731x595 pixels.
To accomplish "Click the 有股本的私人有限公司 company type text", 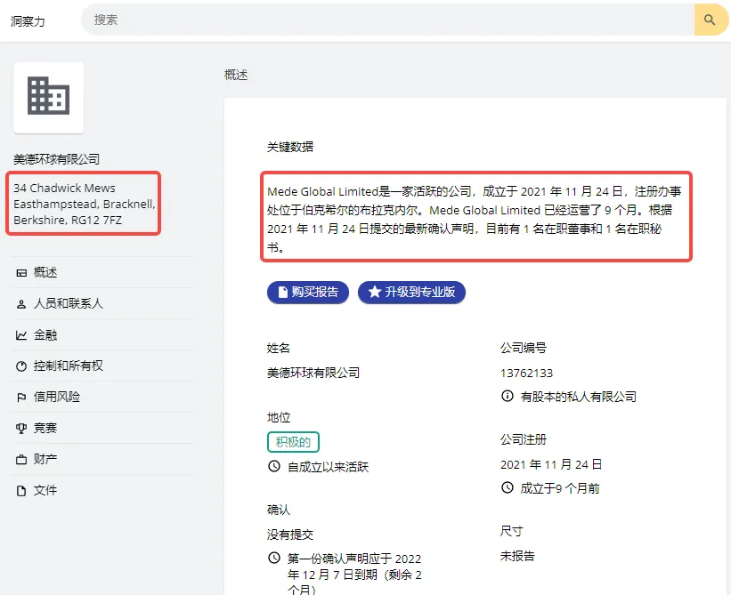I will coord(578,397).
